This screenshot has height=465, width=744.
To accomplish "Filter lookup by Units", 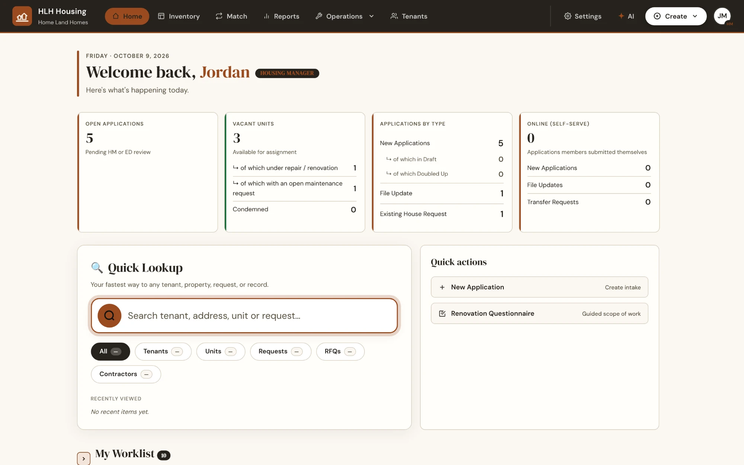I will coord(221,352).
